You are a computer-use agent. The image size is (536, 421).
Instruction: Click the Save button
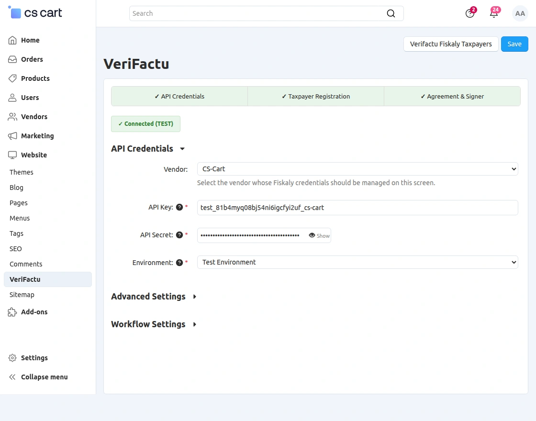pyautogui.click(x=514, y=44)
